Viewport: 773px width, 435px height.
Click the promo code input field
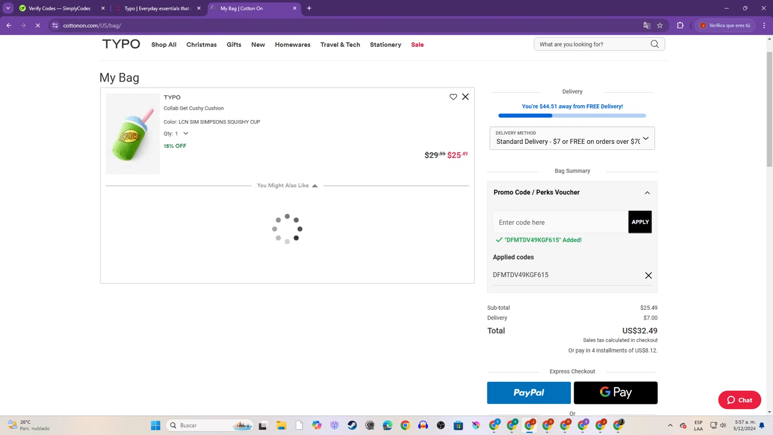[x=561, y=222]
